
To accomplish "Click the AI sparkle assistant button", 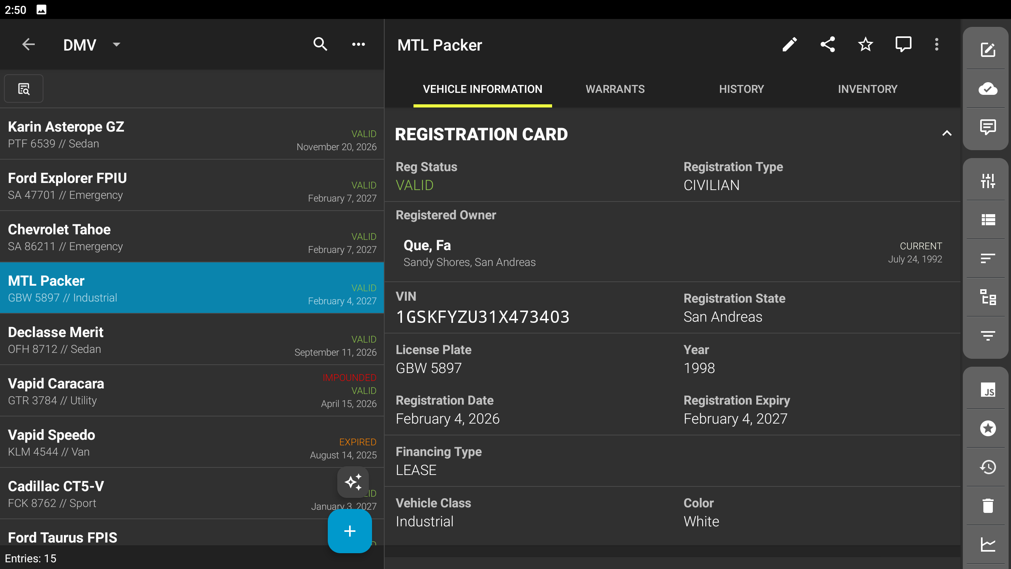I will (353, 482).
